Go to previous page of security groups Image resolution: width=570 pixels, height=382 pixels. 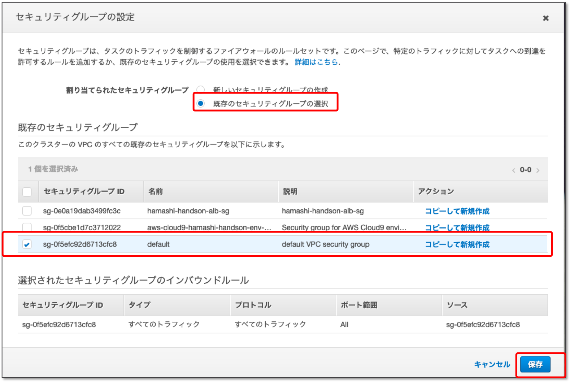point(513,170)
